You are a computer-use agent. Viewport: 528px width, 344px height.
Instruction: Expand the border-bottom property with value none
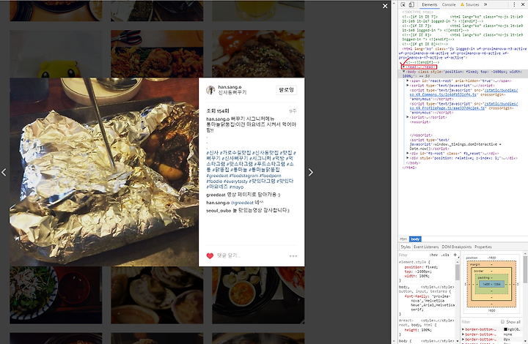463,334
